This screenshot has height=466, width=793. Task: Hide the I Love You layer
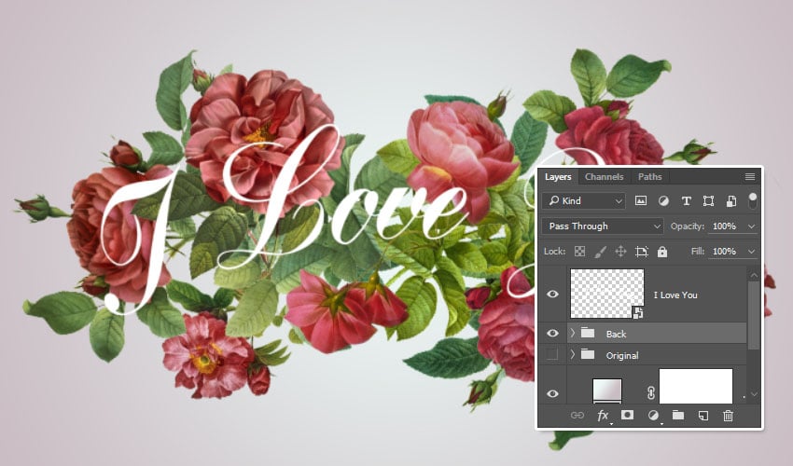[553, 295]
